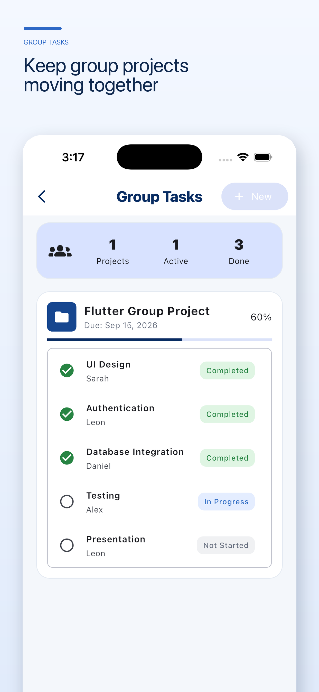The width and height of the screenshot is (319, 692).
Task: Tap the Wi-Fi status icon
Action: [243, 157]
